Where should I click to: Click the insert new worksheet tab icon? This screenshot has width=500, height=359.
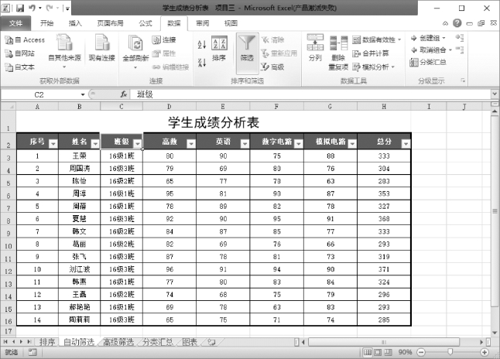pos(211,342)
